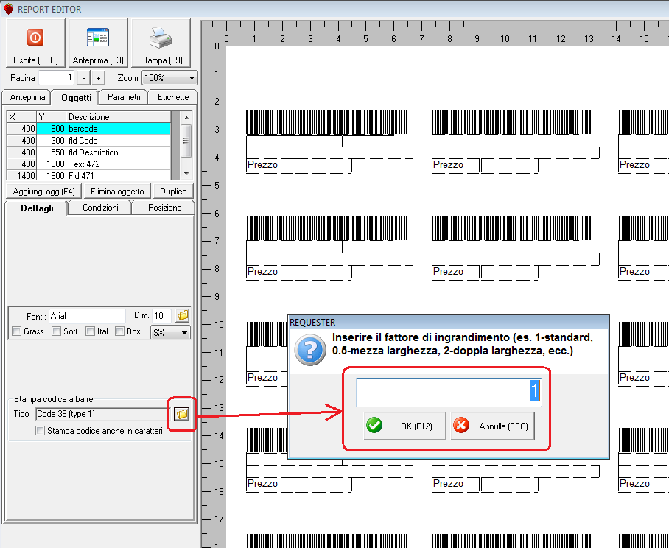Viewport: 669px width, 548px height.
Task: Click the Annulla (ESC) cancel button
Action: 492,426
